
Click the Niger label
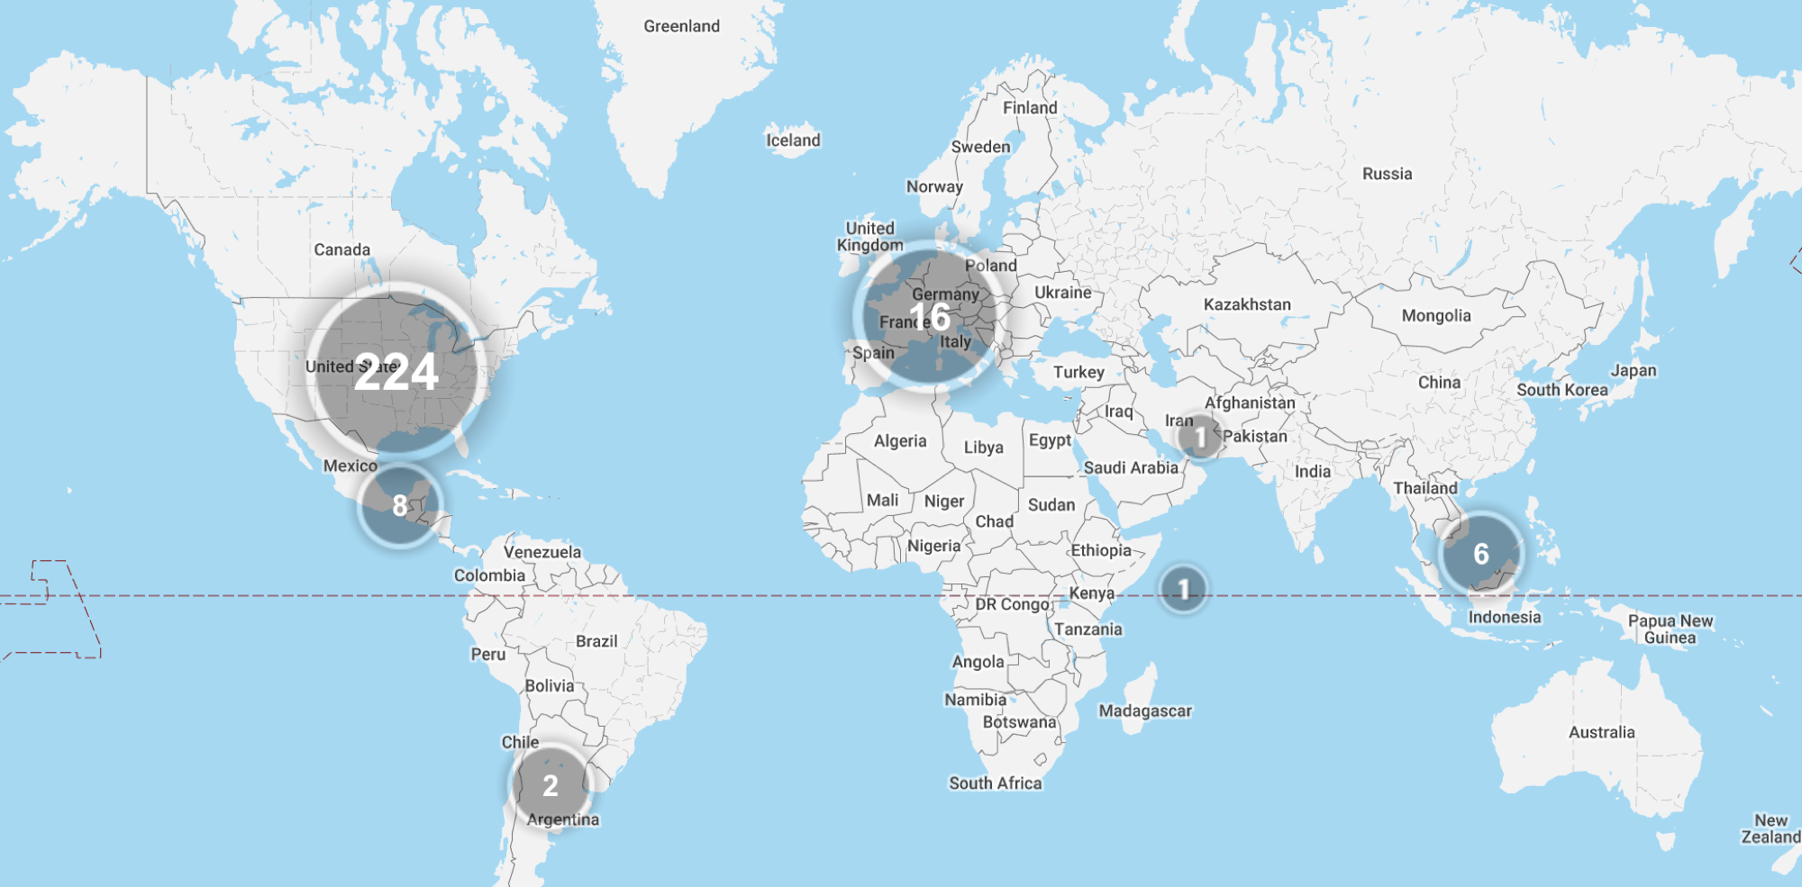(x=943, y=502)
